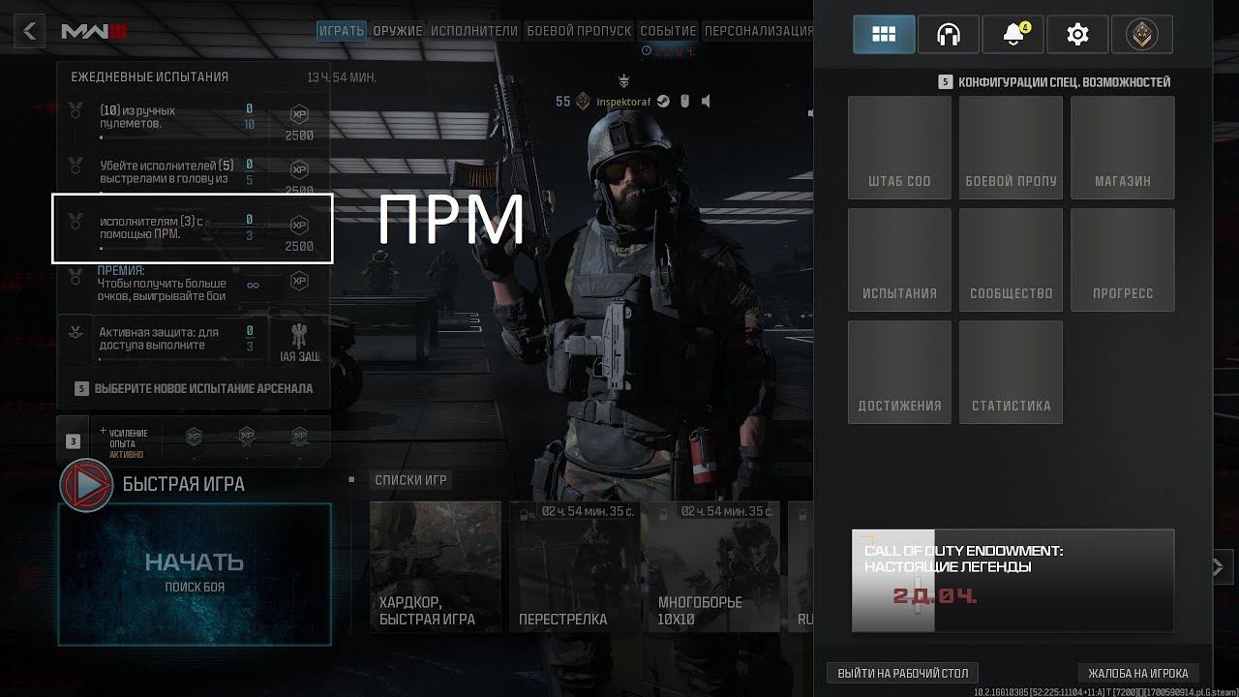
Task: Click ЖАЛОБА НА ИГРОКА button
Action: click(1138, 673)
